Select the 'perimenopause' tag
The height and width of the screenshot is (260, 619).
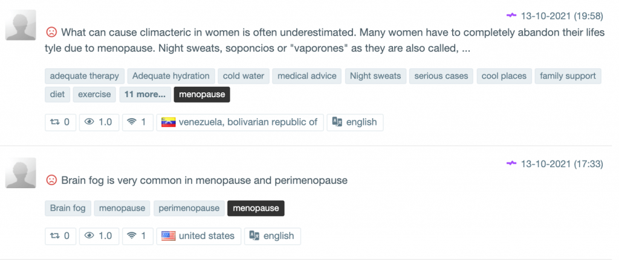pos(189,208)
